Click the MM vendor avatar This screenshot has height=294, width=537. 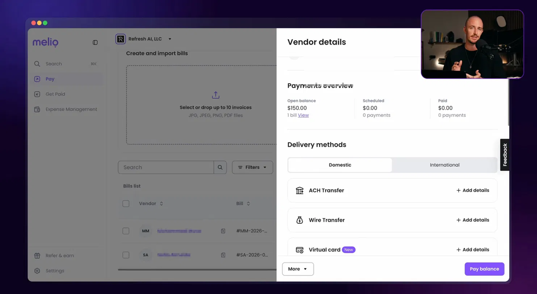[146, 231]
